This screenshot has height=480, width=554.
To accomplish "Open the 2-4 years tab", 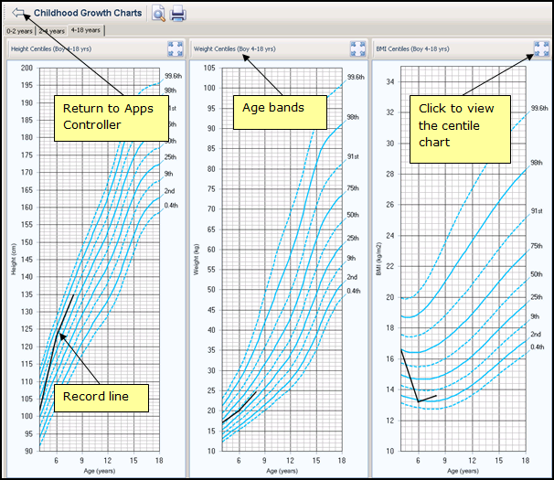I will (x=51, y=31).
